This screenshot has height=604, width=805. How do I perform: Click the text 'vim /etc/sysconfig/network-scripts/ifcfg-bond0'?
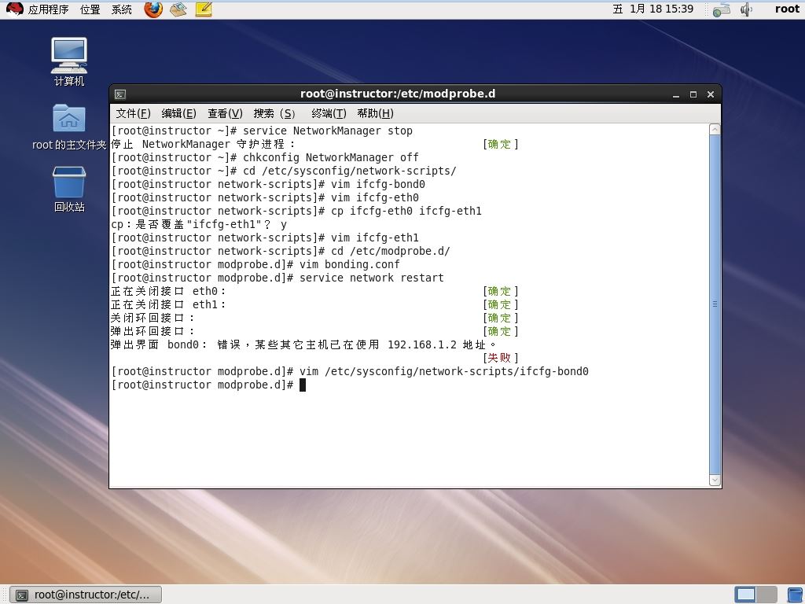click(444, 371)
